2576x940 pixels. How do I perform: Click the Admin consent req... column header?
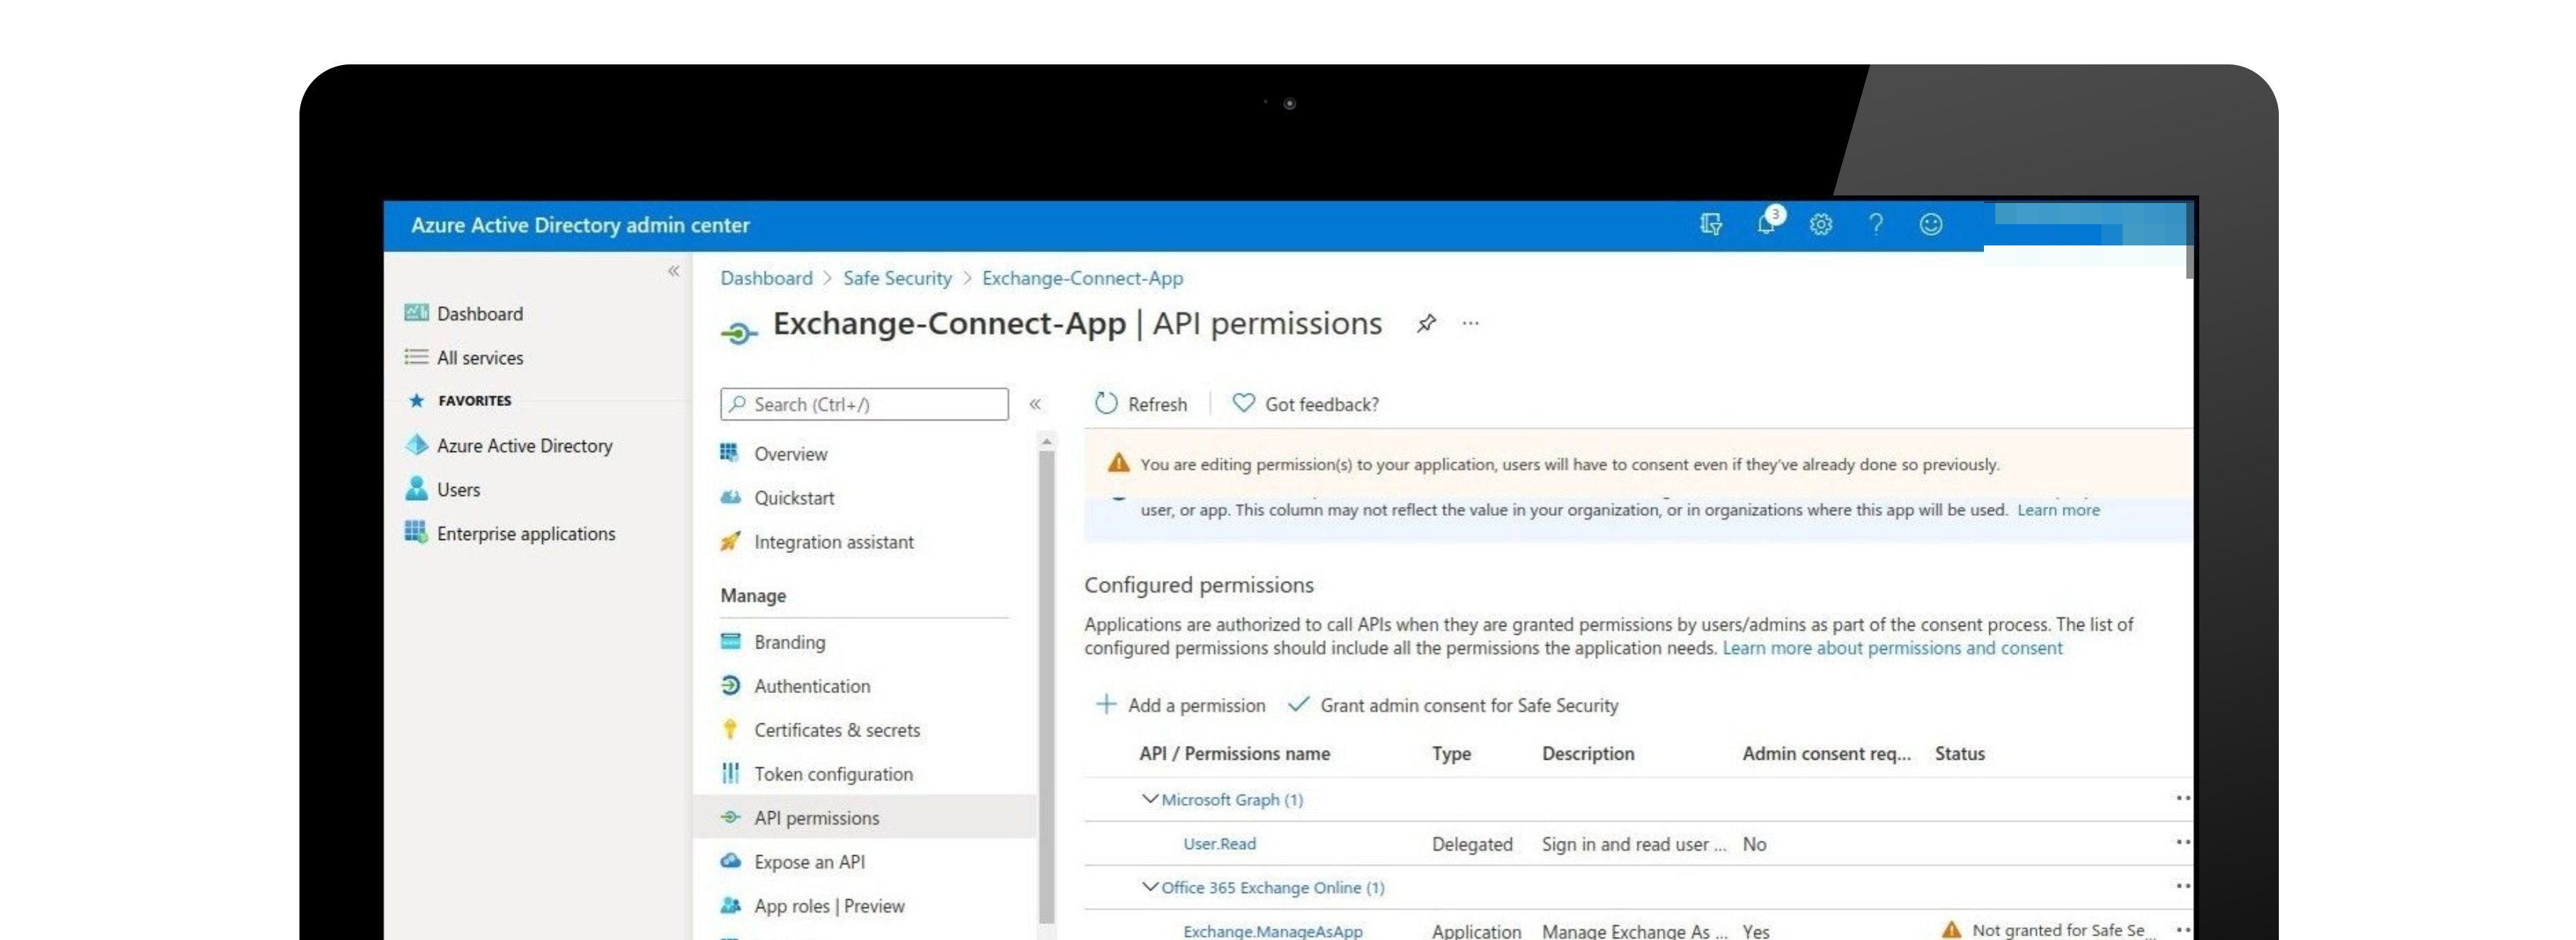coord(1826,754)
